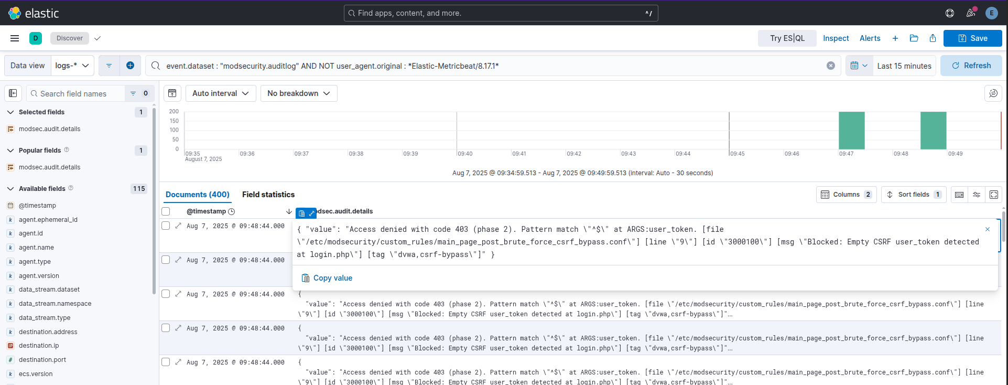
Task: Hide chart using the chart toggle icon
Action: point(172,93)
